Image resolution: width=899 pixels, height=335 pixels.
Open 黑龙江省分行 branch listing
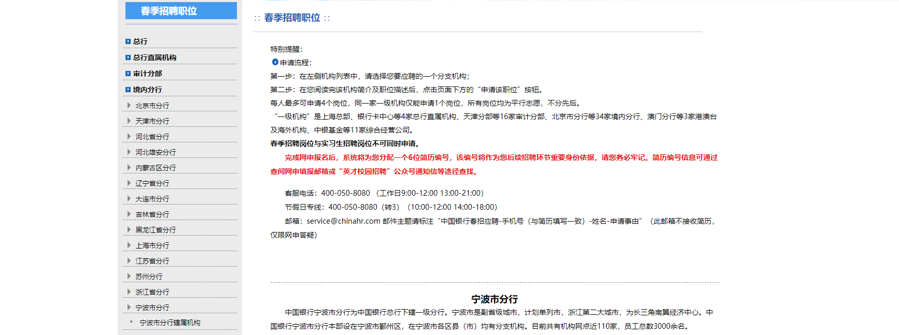[156, 230]
